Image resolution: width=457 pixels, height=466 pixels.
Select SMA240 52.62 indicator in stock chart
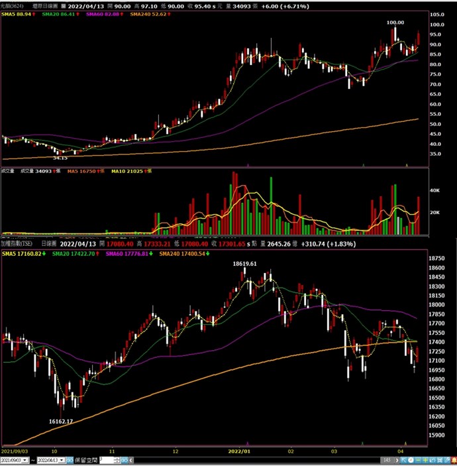[x=148, y=13]
